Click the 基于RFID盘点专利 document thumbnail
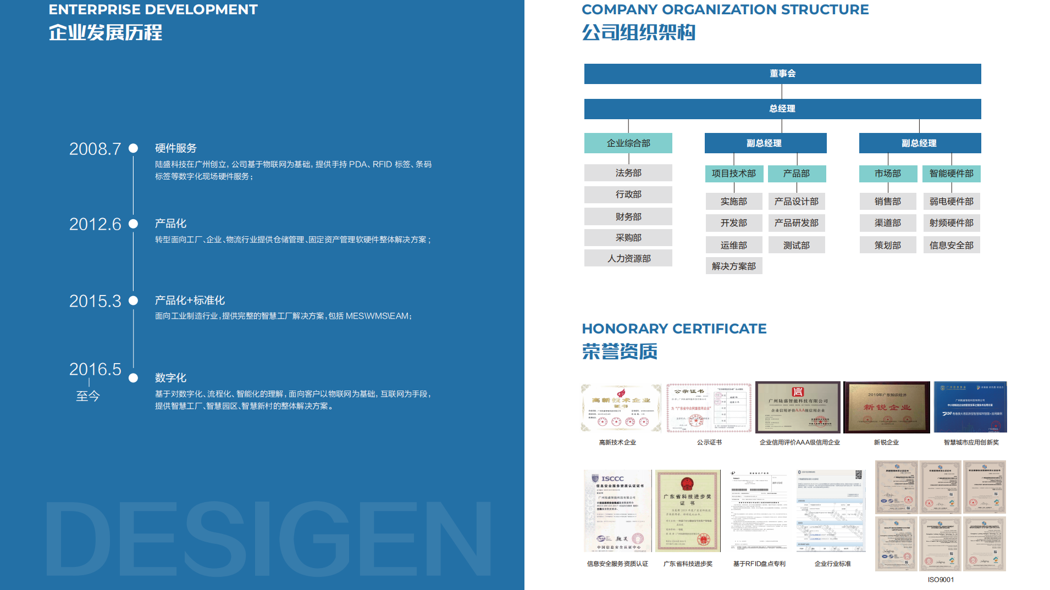 tap(759, 511)
